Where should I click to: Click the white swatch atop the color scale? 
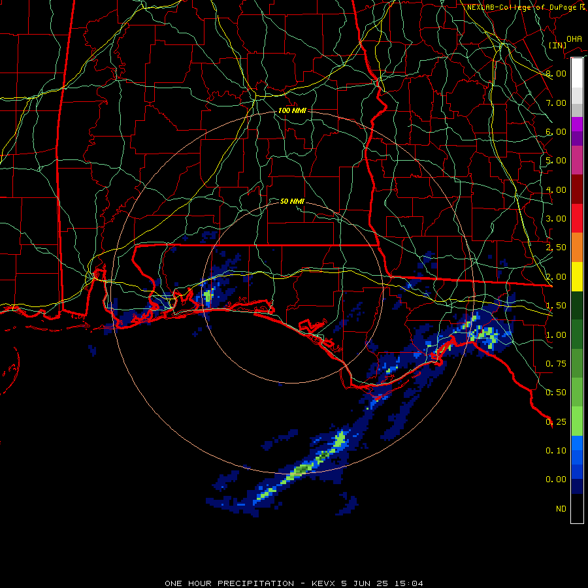577,73
